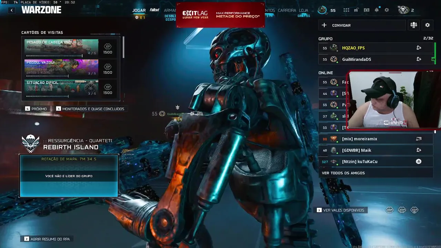
Task: Click VOCÊ NÃO É LÍDER DO GRUPO message
Action: point(69,176)
